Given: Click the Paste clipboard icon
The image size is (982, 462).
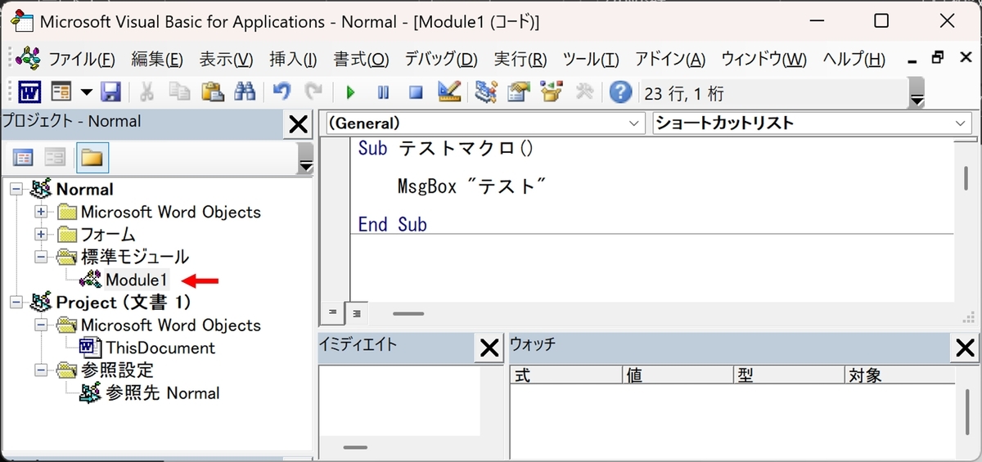Looking at the screenshot, I should (x=212, y=92).
